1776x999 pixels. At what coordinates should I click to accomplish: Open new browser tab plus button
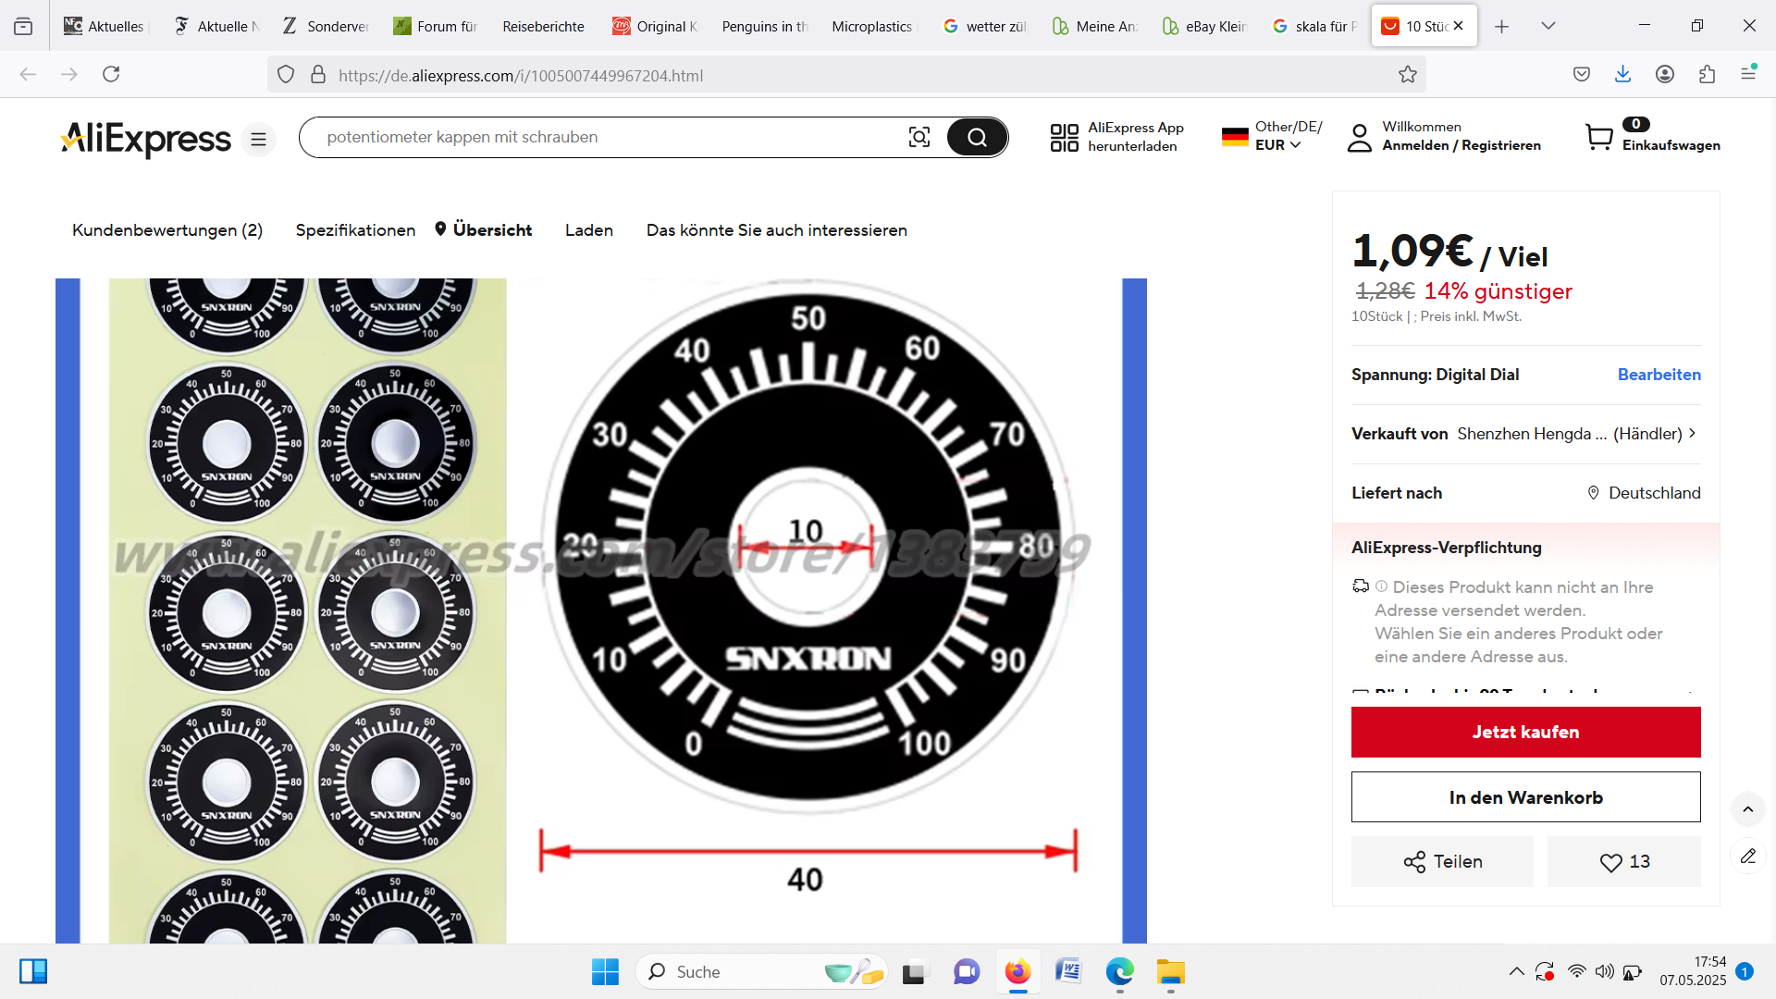(x=1501, y=26)
